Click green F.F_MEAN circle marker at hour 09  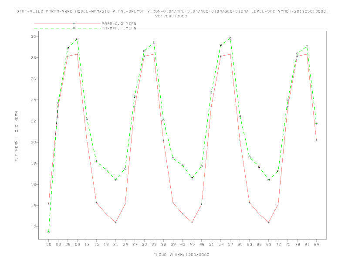[77, 39]
